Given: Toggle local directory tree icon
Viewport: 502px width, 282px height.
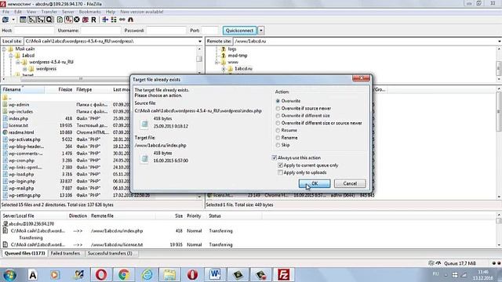Looking at the screenshot, I should [x=31, y=20].
